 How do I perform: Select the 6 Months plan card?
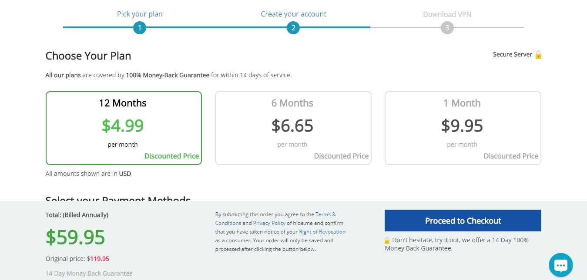[293, 128]
